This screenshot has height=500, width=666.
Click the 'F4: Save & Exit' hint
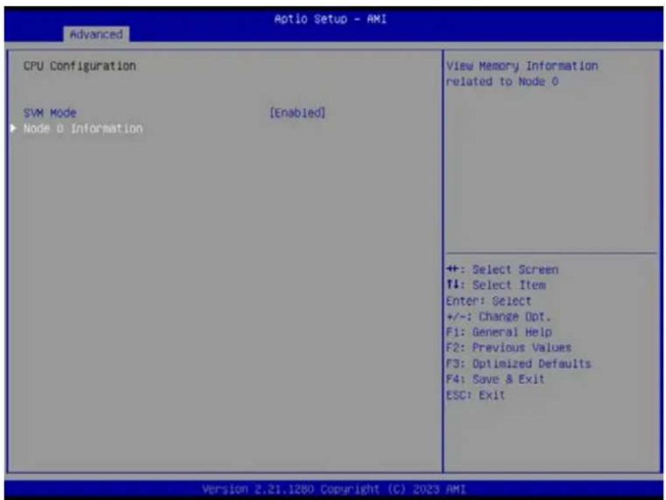tap(495, 379)
